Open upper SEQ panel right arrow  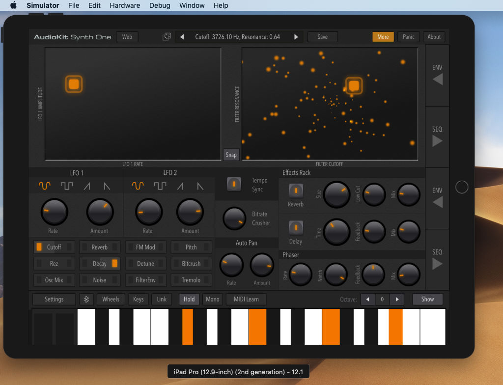[x=438, y=141]
